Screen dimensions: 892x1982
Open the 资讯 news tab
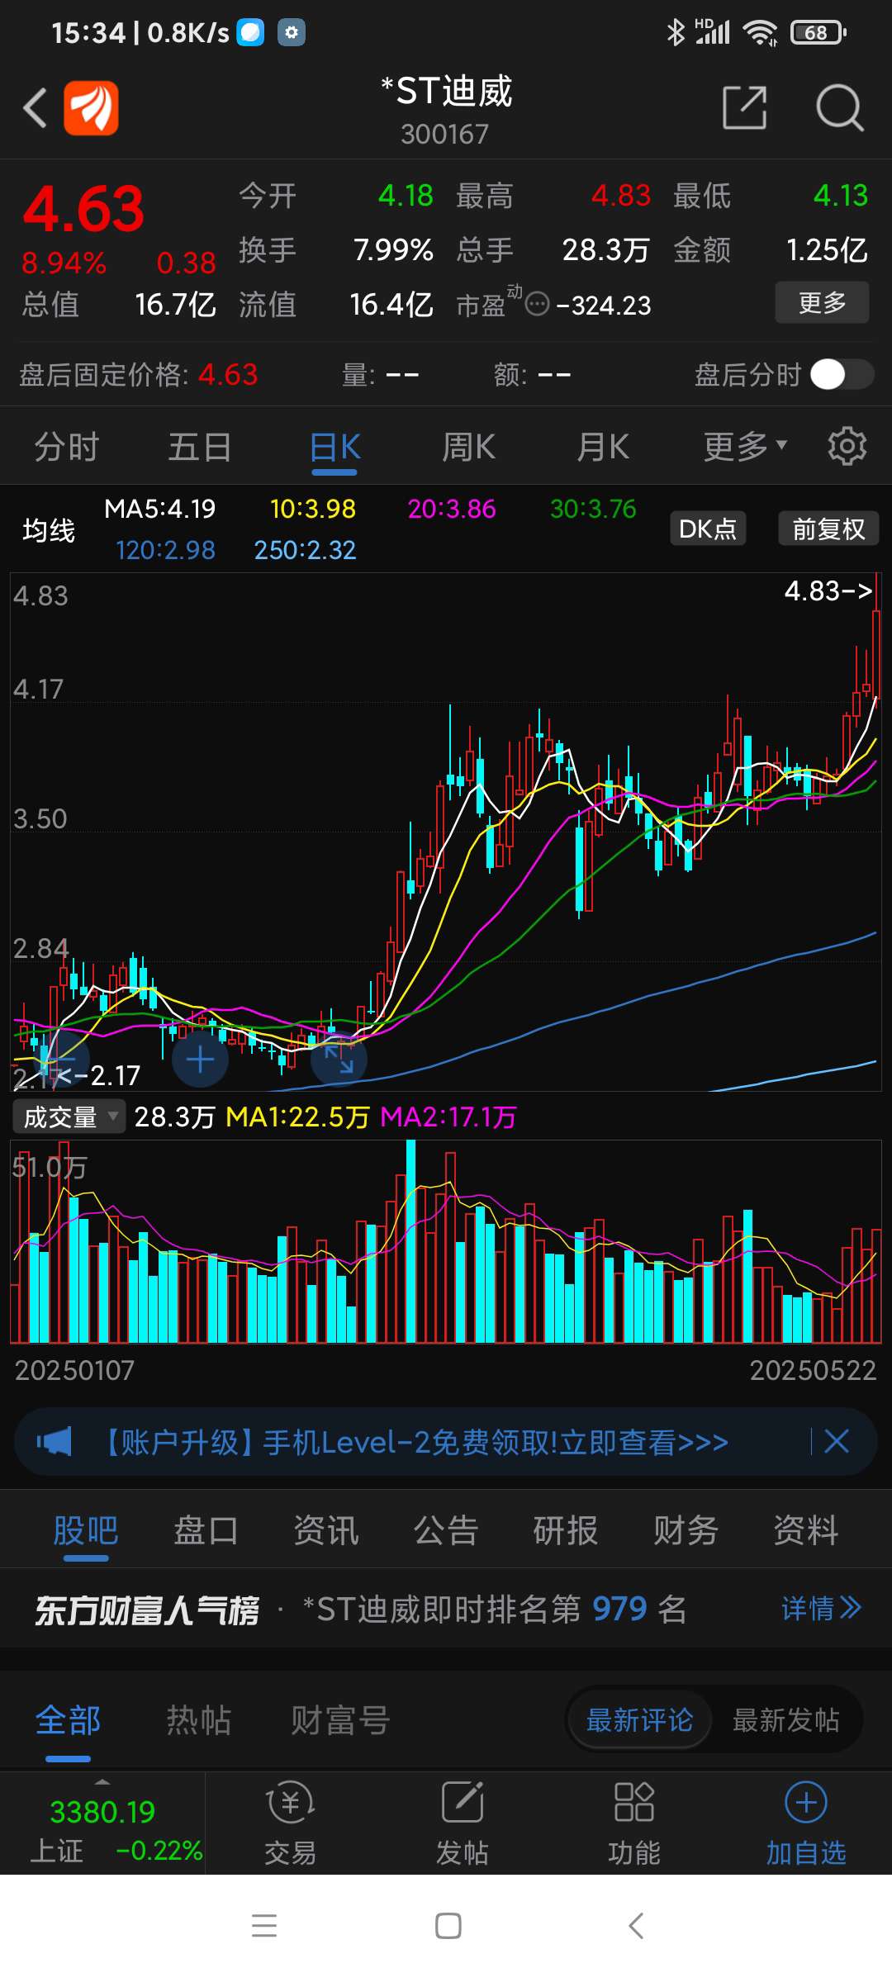tap(326, 1530)
